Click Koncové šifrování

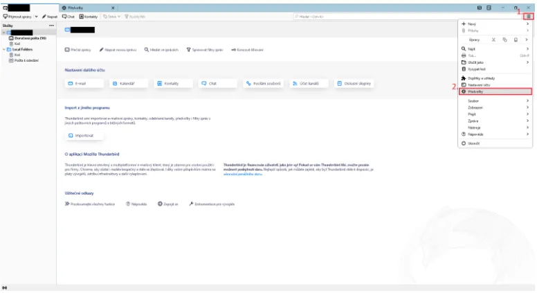point(247,50)
